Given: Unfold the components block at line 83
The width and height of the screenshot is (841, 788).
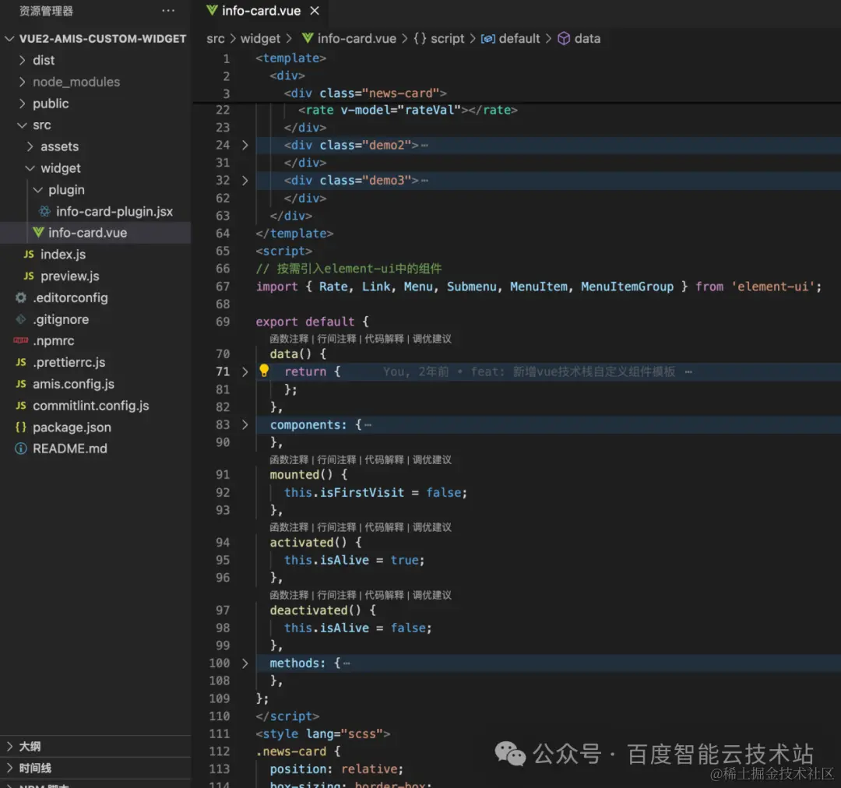Looking at the screenshot, I should 245,424.
